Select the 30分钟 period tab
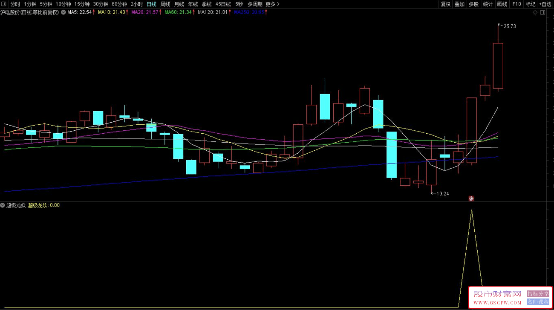 [101, 4]
